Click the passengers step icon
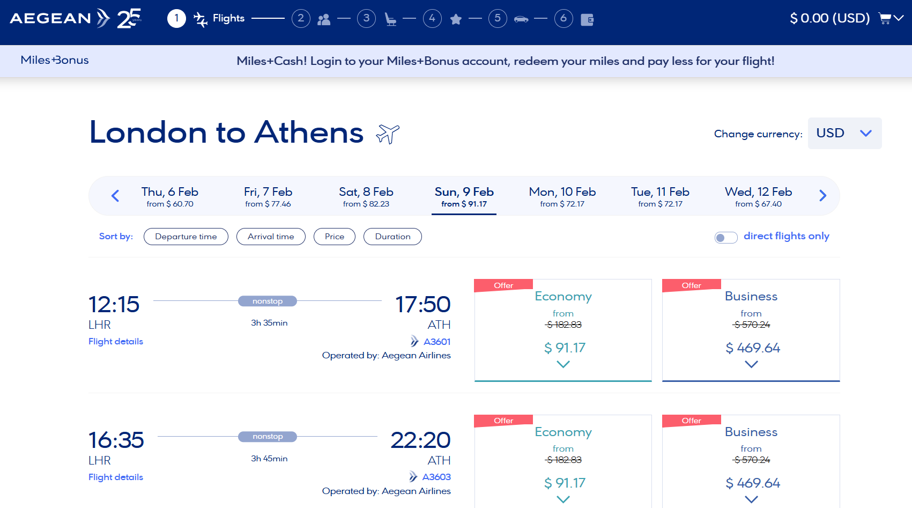 [x=324, y=20]
